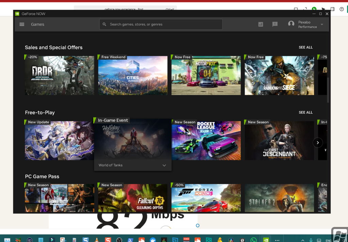Click the help question mark in browser
Image resolution: width=348 pixels, height=242 pixels.
(342, 9)
